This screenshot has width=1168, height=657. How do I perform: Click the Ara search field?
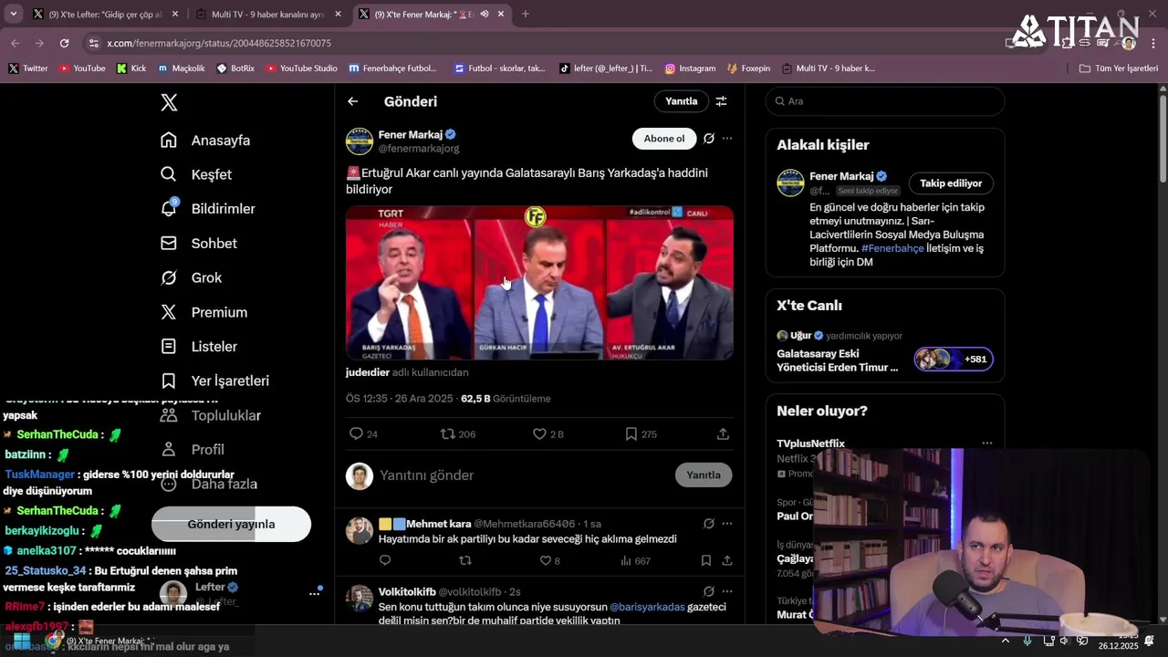coord(885,101)
